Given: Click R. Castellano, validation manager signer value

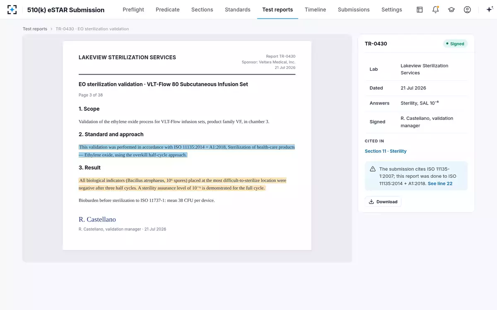Looking at the screenshot, I should point(427,122).
